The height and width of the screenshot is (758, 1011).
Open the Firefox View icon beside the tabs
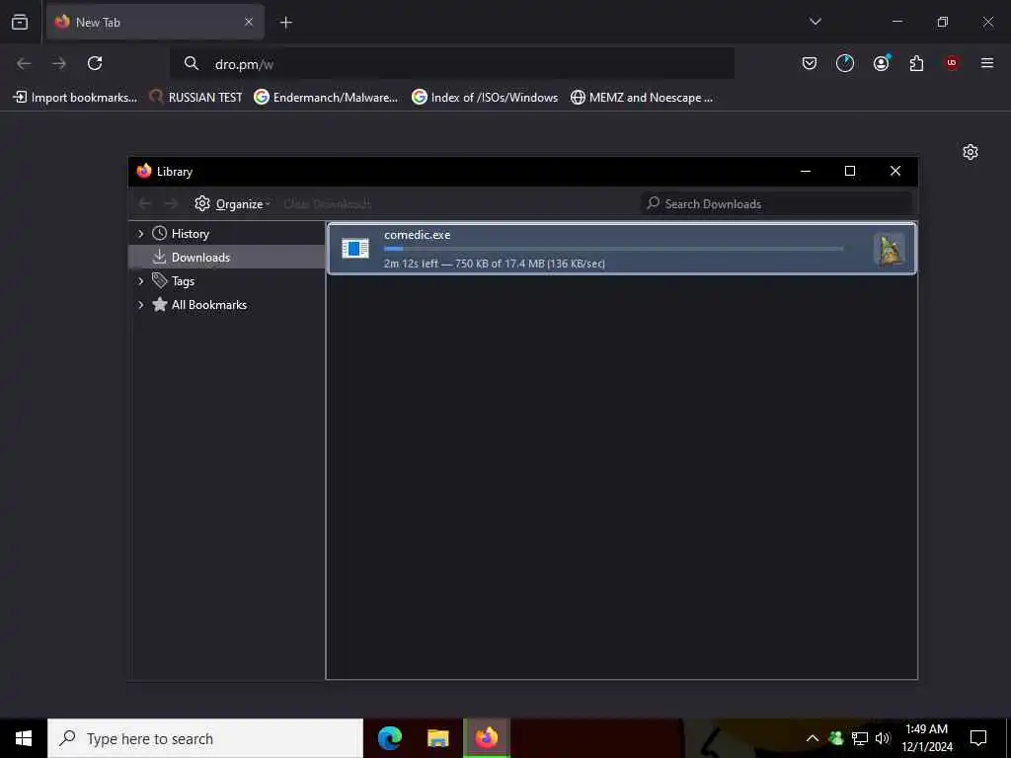(20, 22)
